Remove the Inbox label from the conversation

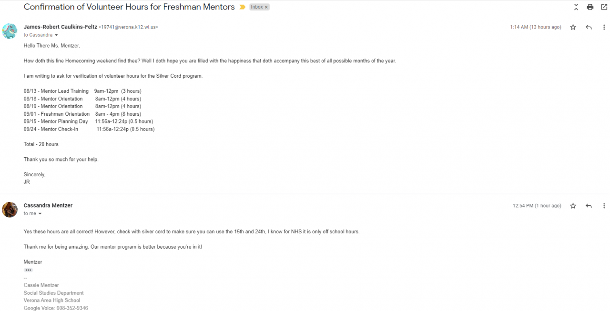[266, 7]
